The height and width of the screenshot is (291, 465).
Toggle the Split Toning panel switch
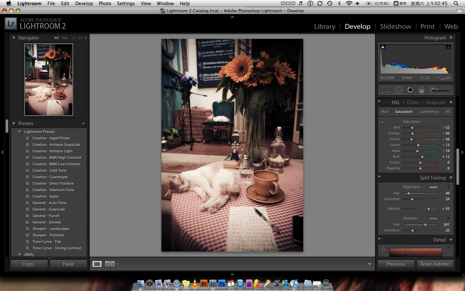point(379,178)
